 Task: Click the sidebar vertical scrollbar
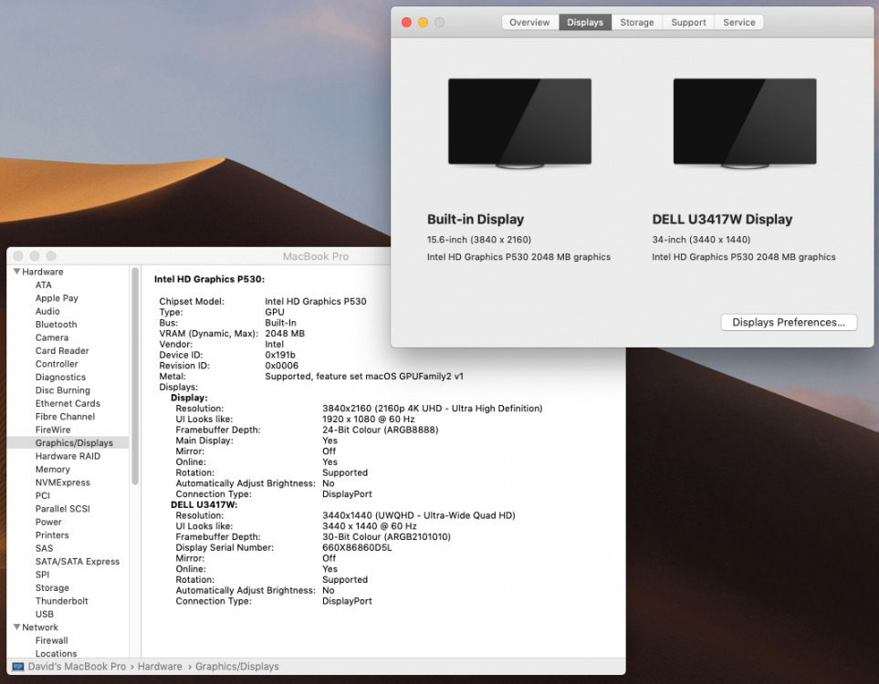point(134,376)
